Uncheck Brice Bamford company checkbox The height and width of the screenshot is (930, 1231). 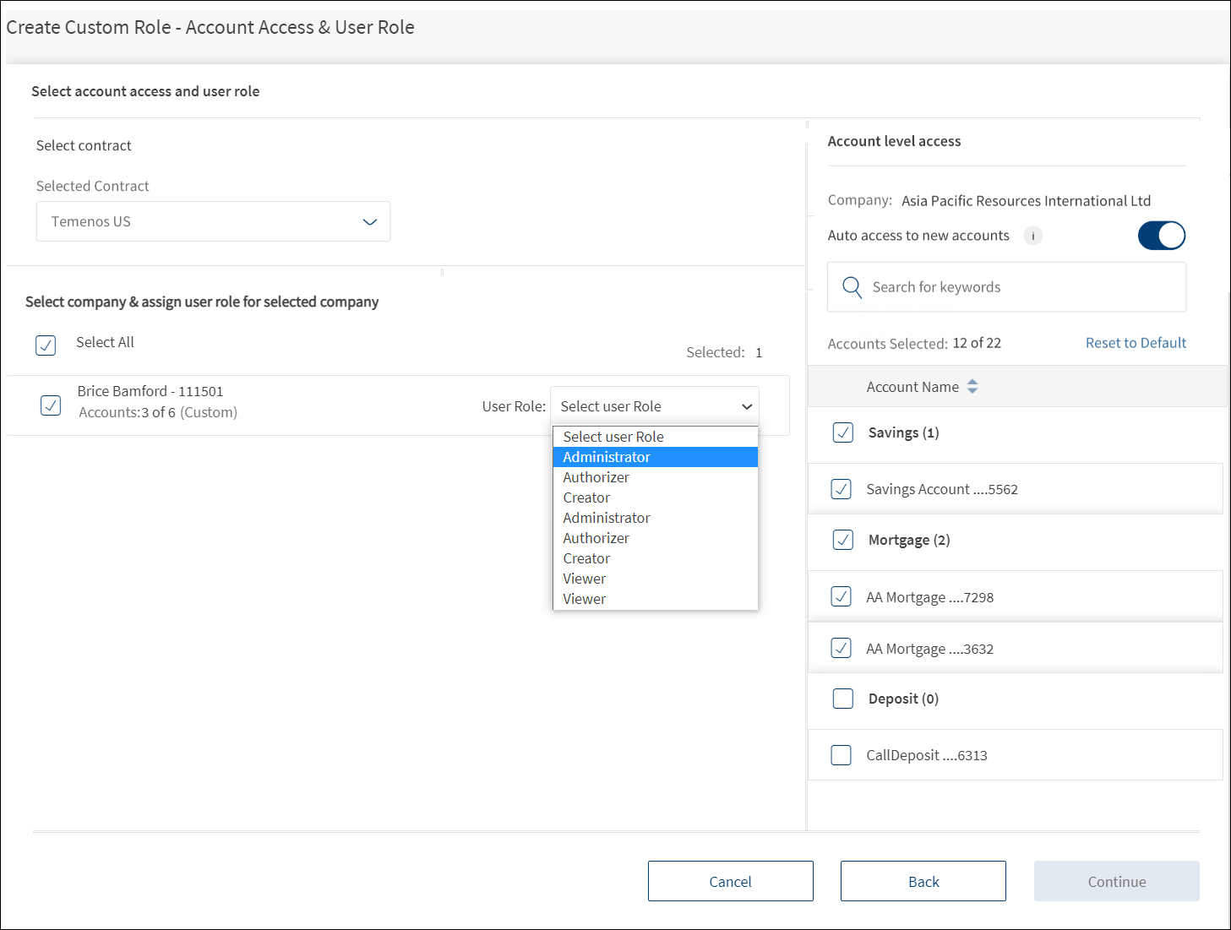51,405
